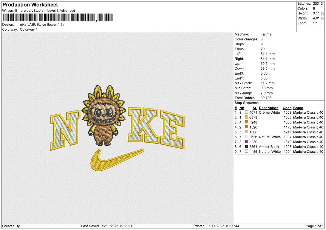Click the Left value 61.1 mm
Image resolution: width=326 pixels, height=230 pixels.
point(268,54)
